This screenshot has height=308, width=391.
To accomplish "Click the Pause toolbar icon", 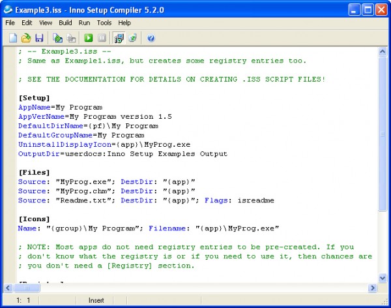I will tap(102, 38).
